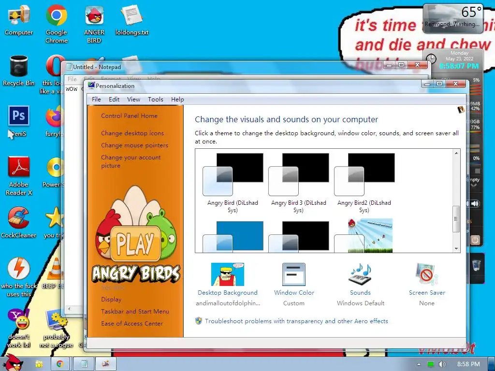Open the Opera icon on the desktop

coord(54,75)
